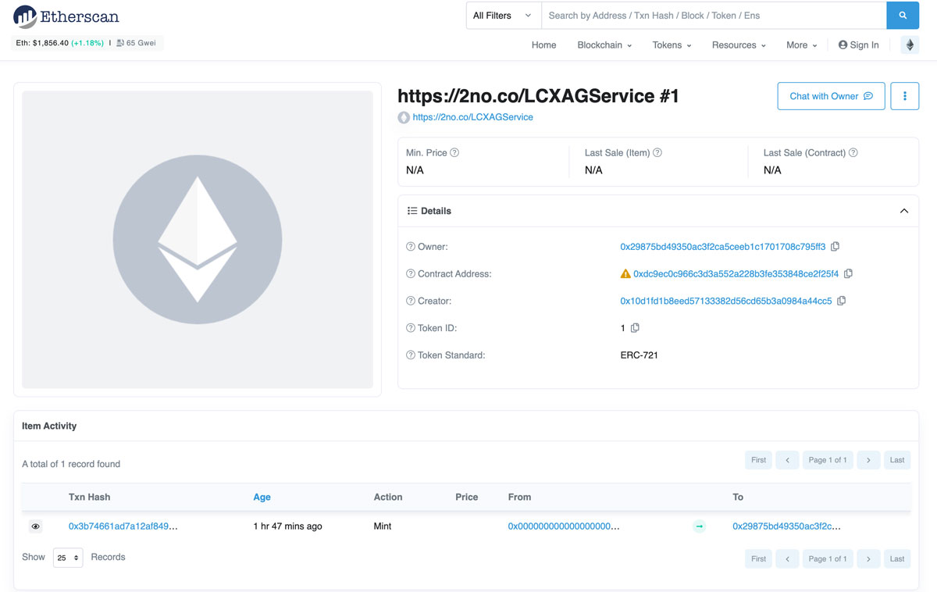Click the blue search magnifier button

[903, 16]
